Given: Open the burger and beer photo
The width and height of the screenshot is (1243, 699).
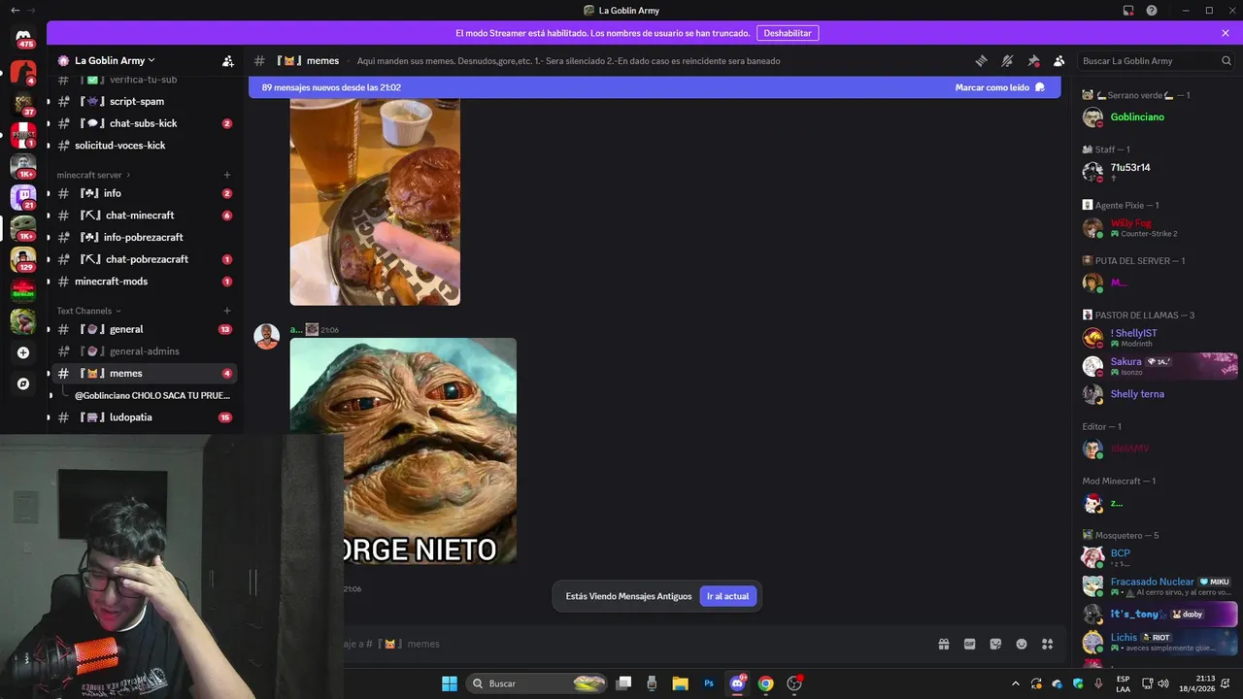Looking at the screenshot, I should coord(375,202).
